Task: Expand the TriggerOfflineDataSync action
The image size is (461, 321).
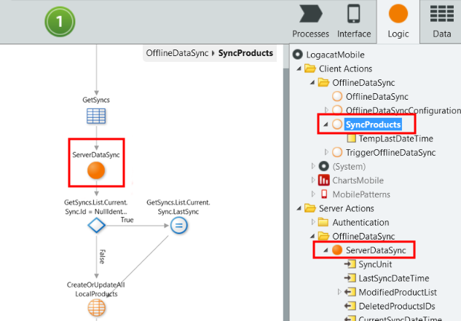Action: point(326,152)
